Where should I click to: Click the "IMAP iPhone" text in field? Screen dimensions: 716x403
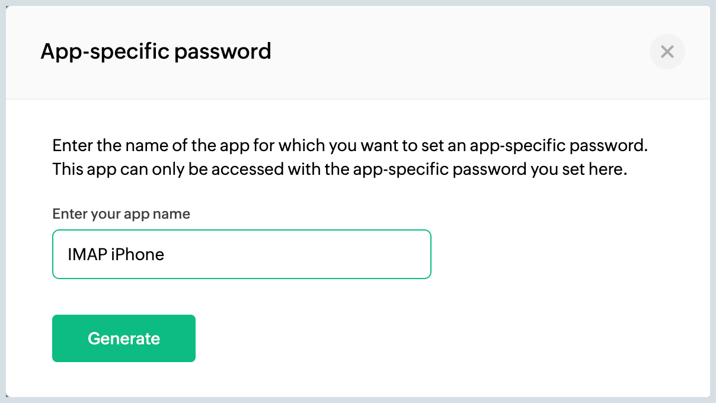click(x=116, y=254)
